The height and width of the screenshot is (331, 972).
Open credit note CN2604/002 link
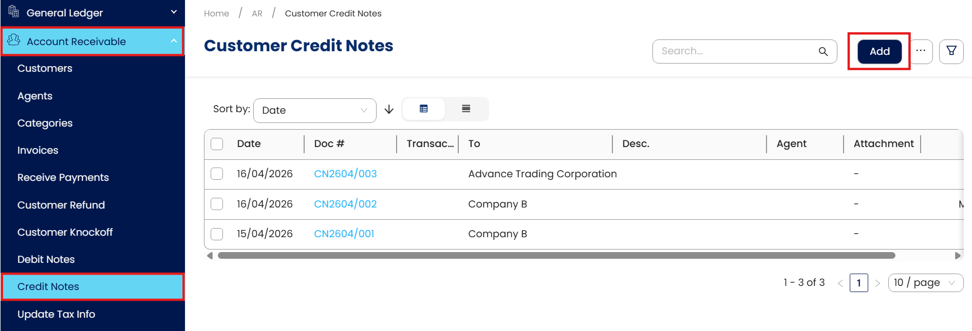(x=345, y=204)
